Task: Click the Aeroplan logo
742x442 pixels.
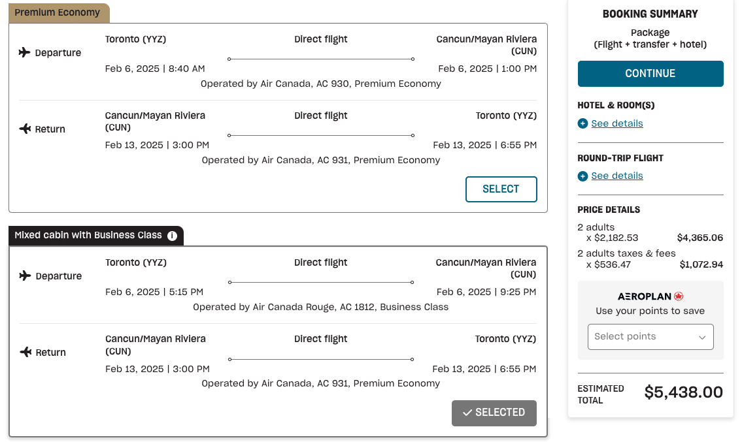Action: pos(650,296)
